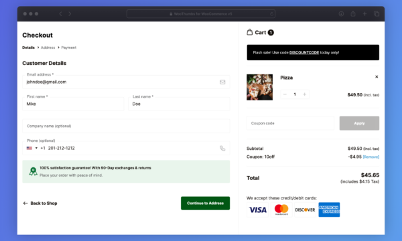Click the Last name field
Image resolution: width=402 pixels, height=241 pixels.
pyautogui.click(x=179, y=104)
